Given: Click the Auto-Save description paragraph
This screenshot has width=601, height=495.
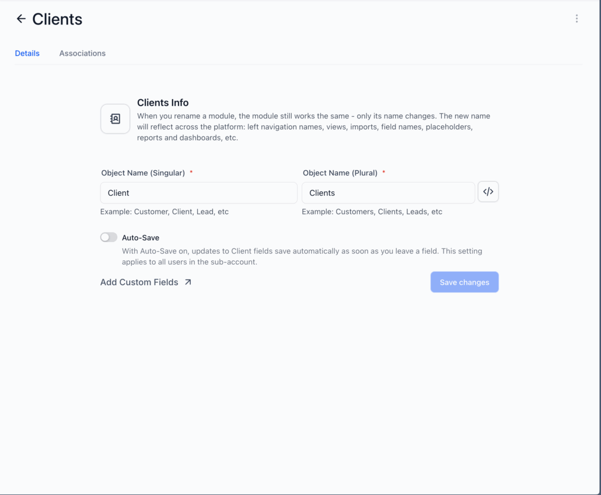Looking at the screenshot, I should click(x=302, y=257).
